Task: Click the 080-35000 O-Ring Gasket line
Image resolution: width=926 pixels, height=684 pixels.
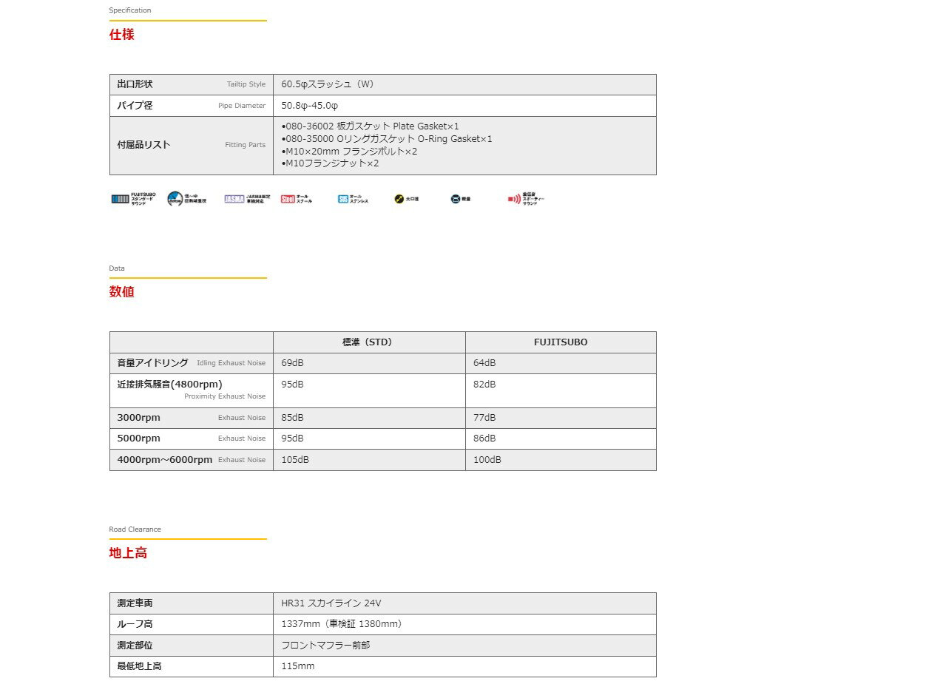Action: [x=387, y=139]
